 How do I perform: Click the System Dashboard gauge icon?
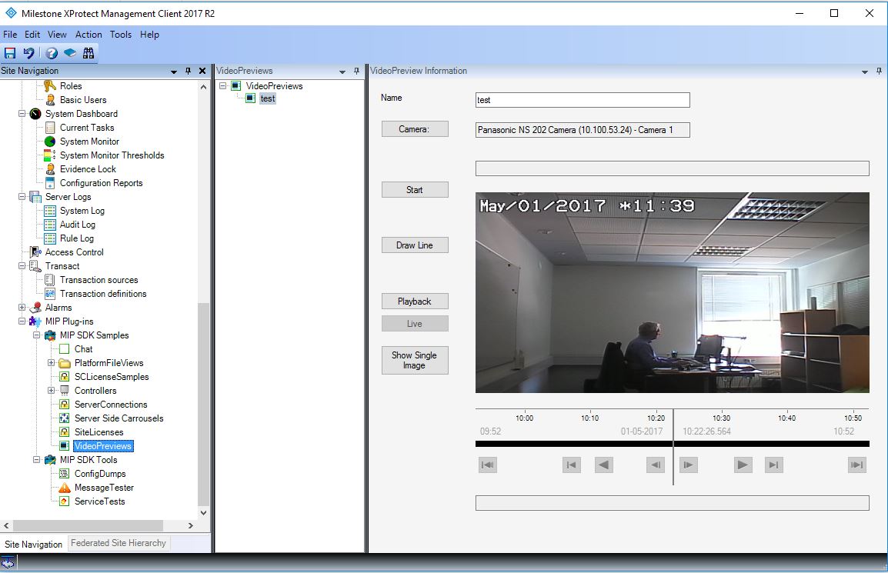(x=35, y=114)
